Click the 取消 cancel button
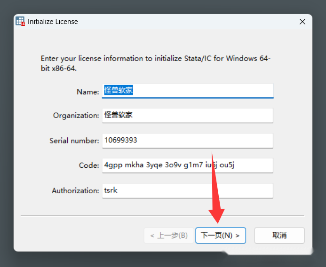This screenshot has width=326, height=267. 279,236
